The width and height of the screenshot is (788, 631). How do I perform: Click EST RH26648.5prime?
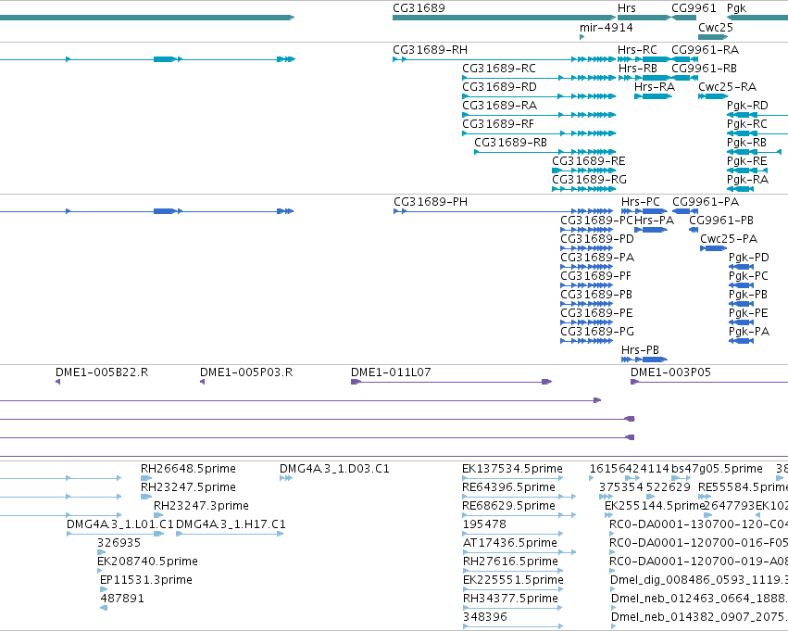[x=189, y=469]
